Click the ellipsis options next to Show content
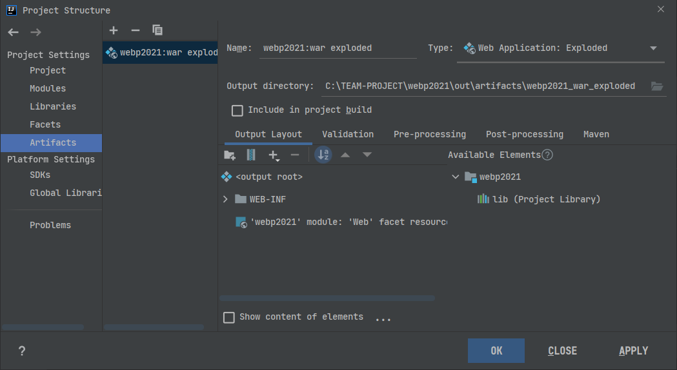 (x=383, y=320)
